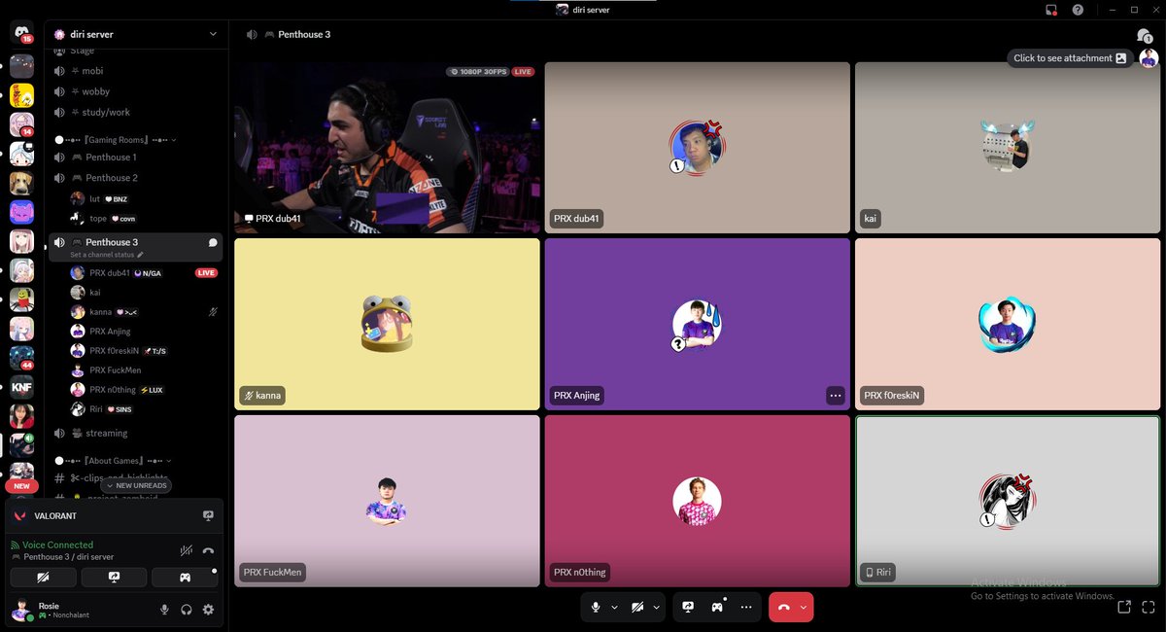Screen dimensions: 1166x632
Task: Set a channel status for Penthouse 3
Action: coord(107,255)
